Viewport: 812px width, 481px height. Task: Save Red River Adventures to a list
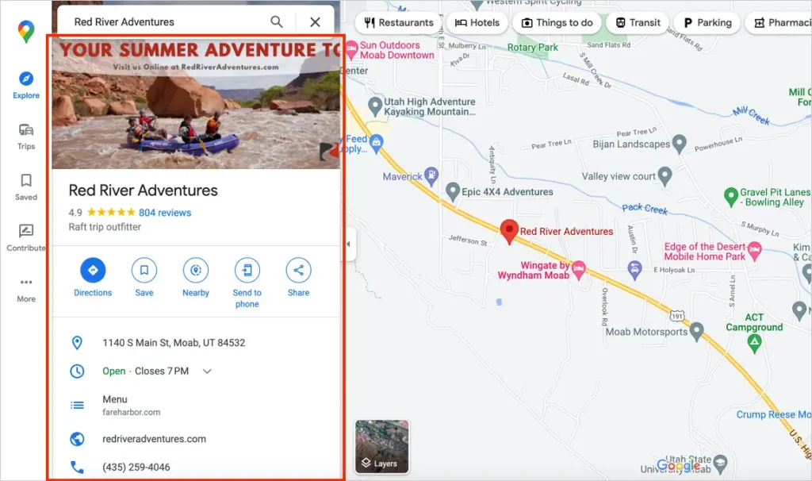pyautogui.click(x=144, y=277)
